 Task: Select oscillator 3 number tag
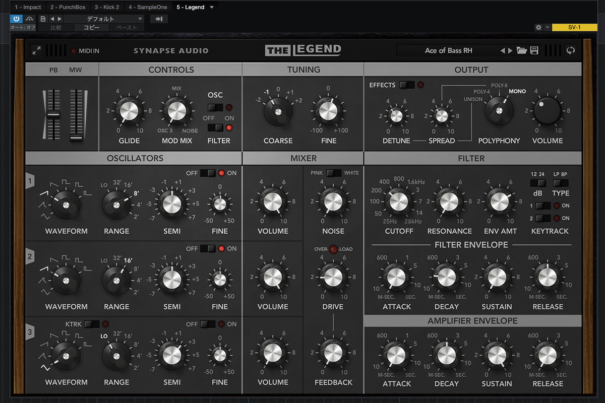(x=30, y=332)
